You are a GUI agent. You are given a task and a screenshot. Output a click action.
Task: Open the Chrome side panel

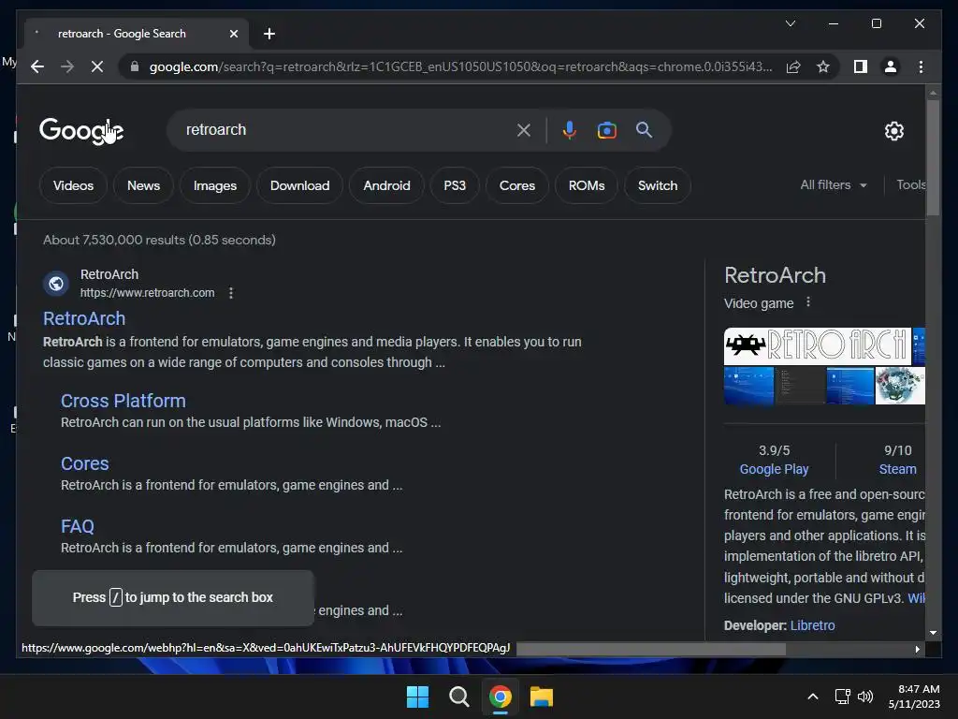coord(861,66)
